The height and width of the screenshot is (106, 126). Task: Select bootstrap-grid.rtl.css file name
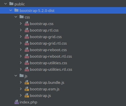point(48,43)
